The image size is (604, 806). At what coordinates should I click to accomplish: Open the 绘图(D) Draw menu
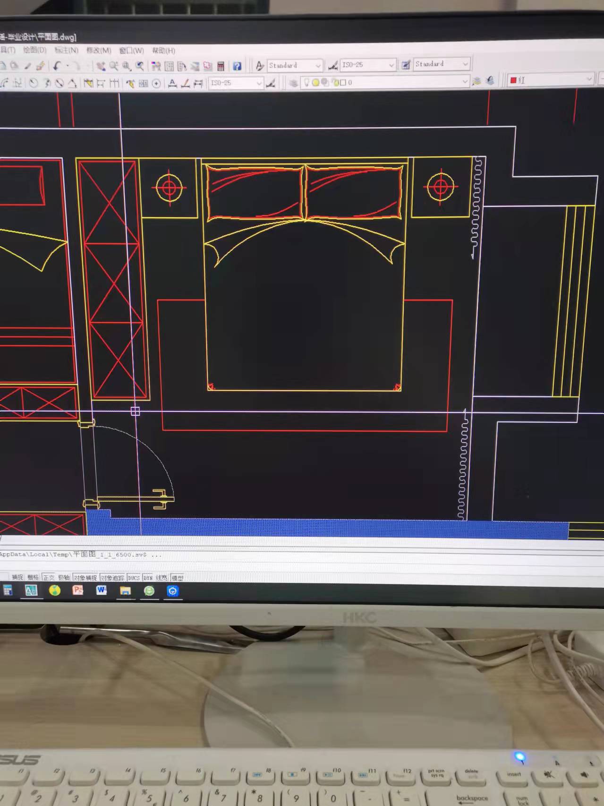click(x=34, y=50)
